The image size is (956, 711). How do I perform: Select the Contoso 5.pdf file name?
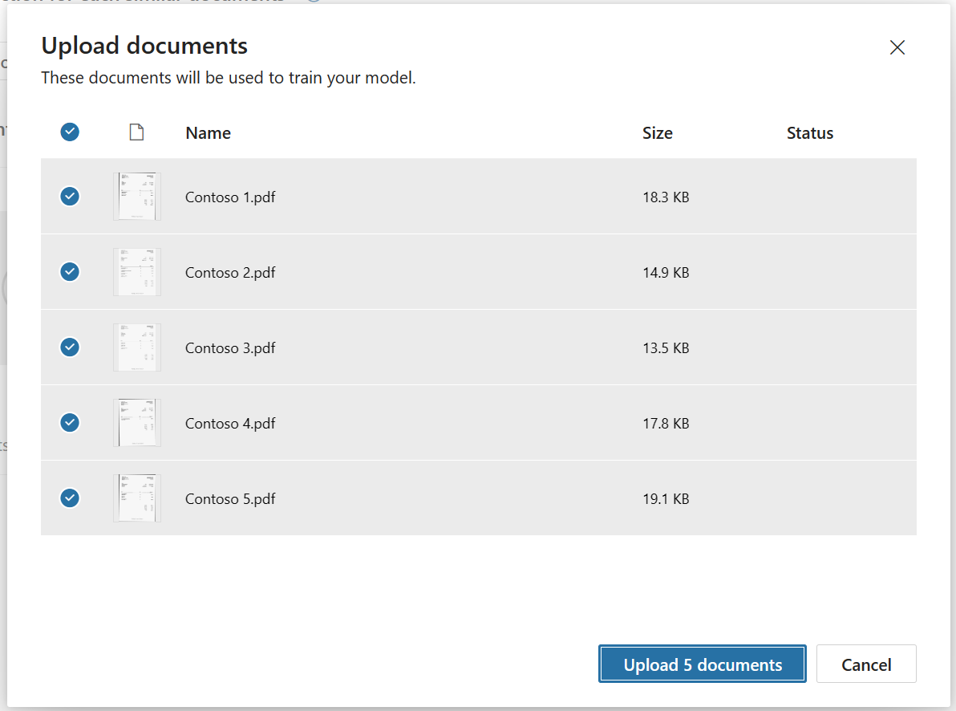(230, 499)
